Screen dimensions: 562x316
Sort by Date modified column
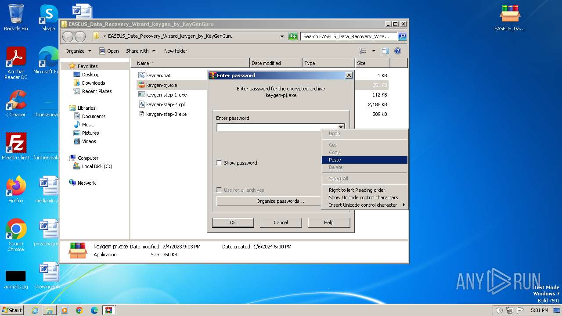click(x=276, y=63)
